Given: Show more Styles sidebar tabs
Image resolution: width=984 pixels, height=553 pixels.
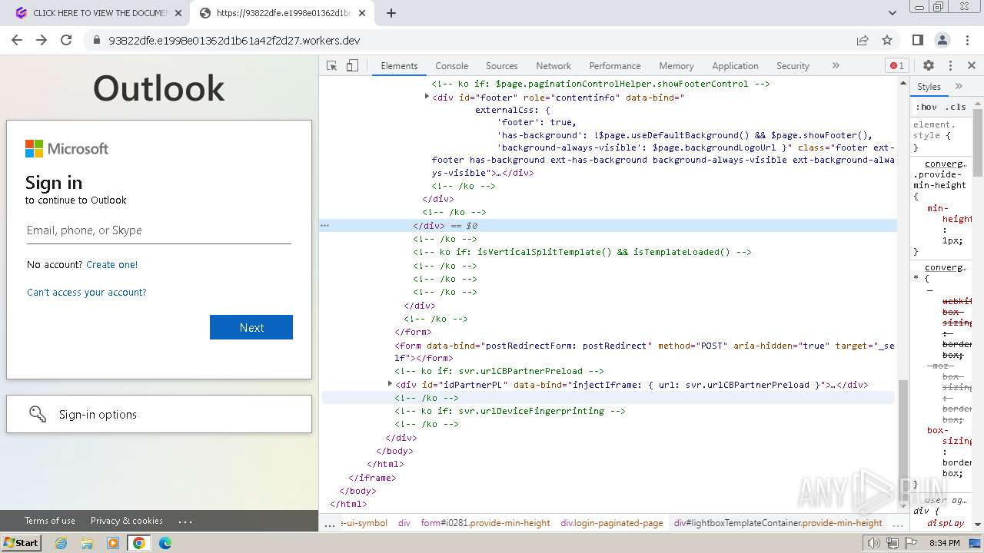Looking at the screenshot, I should [959, 87].
